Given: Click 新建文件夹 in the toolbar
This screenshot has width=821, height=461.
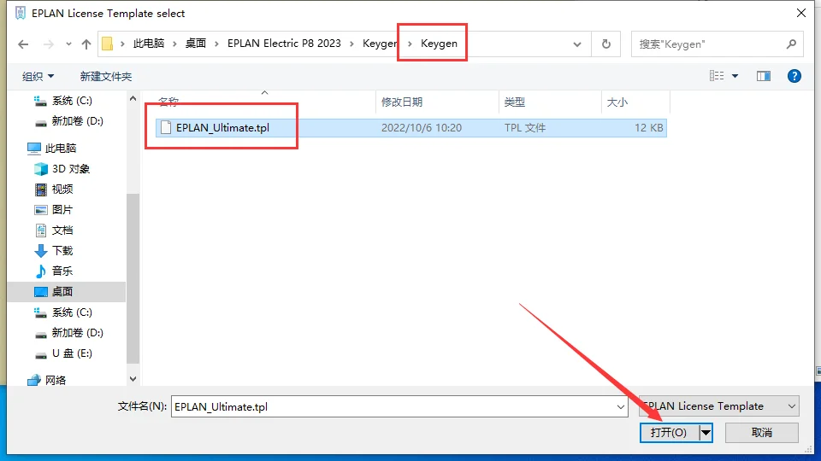Looking at the screenshot, I should tap(106, 76).
